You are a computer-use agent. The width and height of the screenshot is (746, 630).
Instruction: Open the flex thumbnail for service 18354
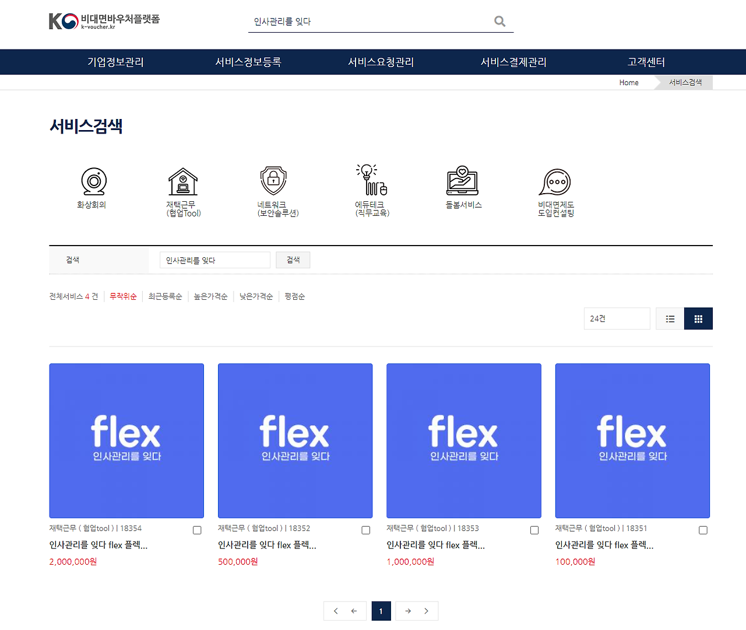point(126,441)
